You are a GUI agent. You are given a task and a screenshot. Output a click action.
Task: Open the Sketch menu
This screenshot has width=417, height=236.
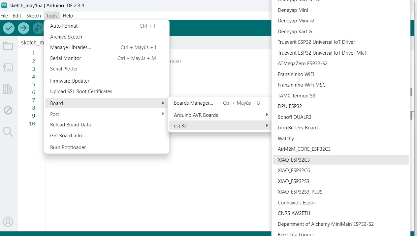pyautogui.click(x=34, y=15)
